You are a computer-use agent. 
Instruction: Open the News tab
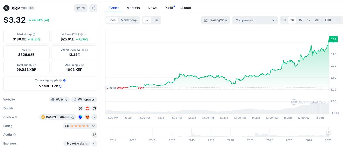click(153, 8)
